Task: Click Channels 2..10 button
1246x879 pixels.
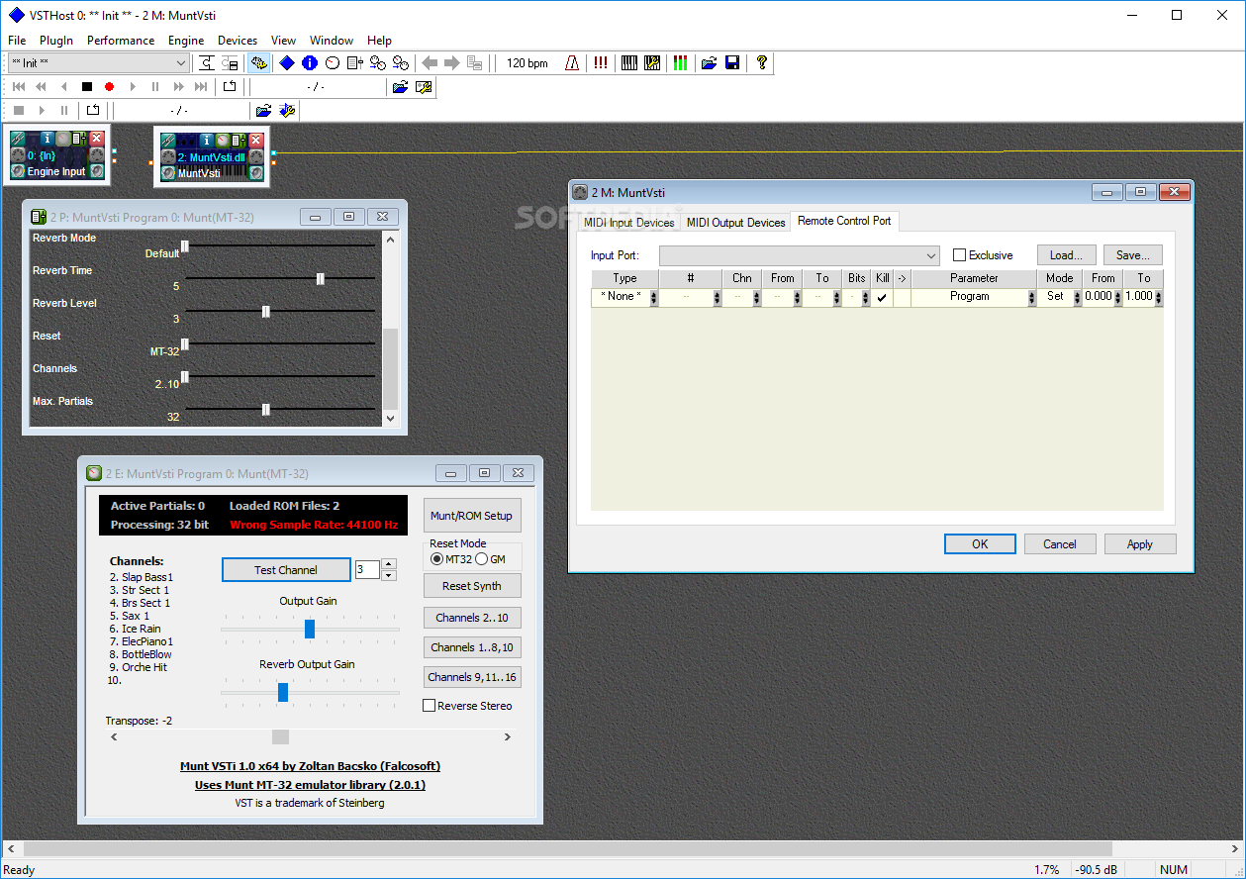Action: coord(472,618)
